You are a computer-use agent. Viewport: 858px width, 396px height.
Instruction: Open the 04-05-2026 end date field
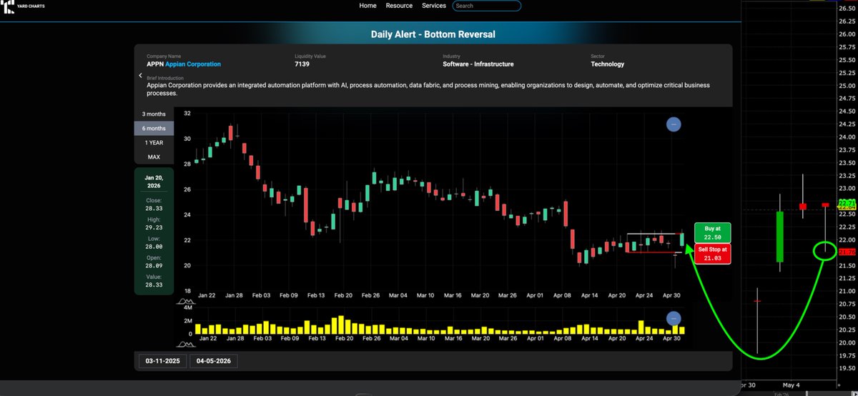click(x=213, y=361)
